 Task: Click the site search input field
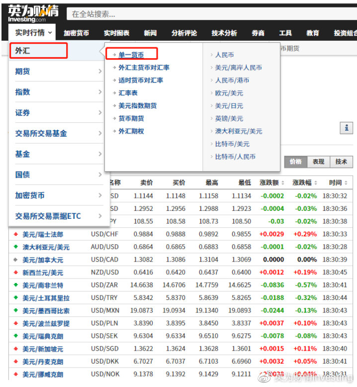point(212,14)
